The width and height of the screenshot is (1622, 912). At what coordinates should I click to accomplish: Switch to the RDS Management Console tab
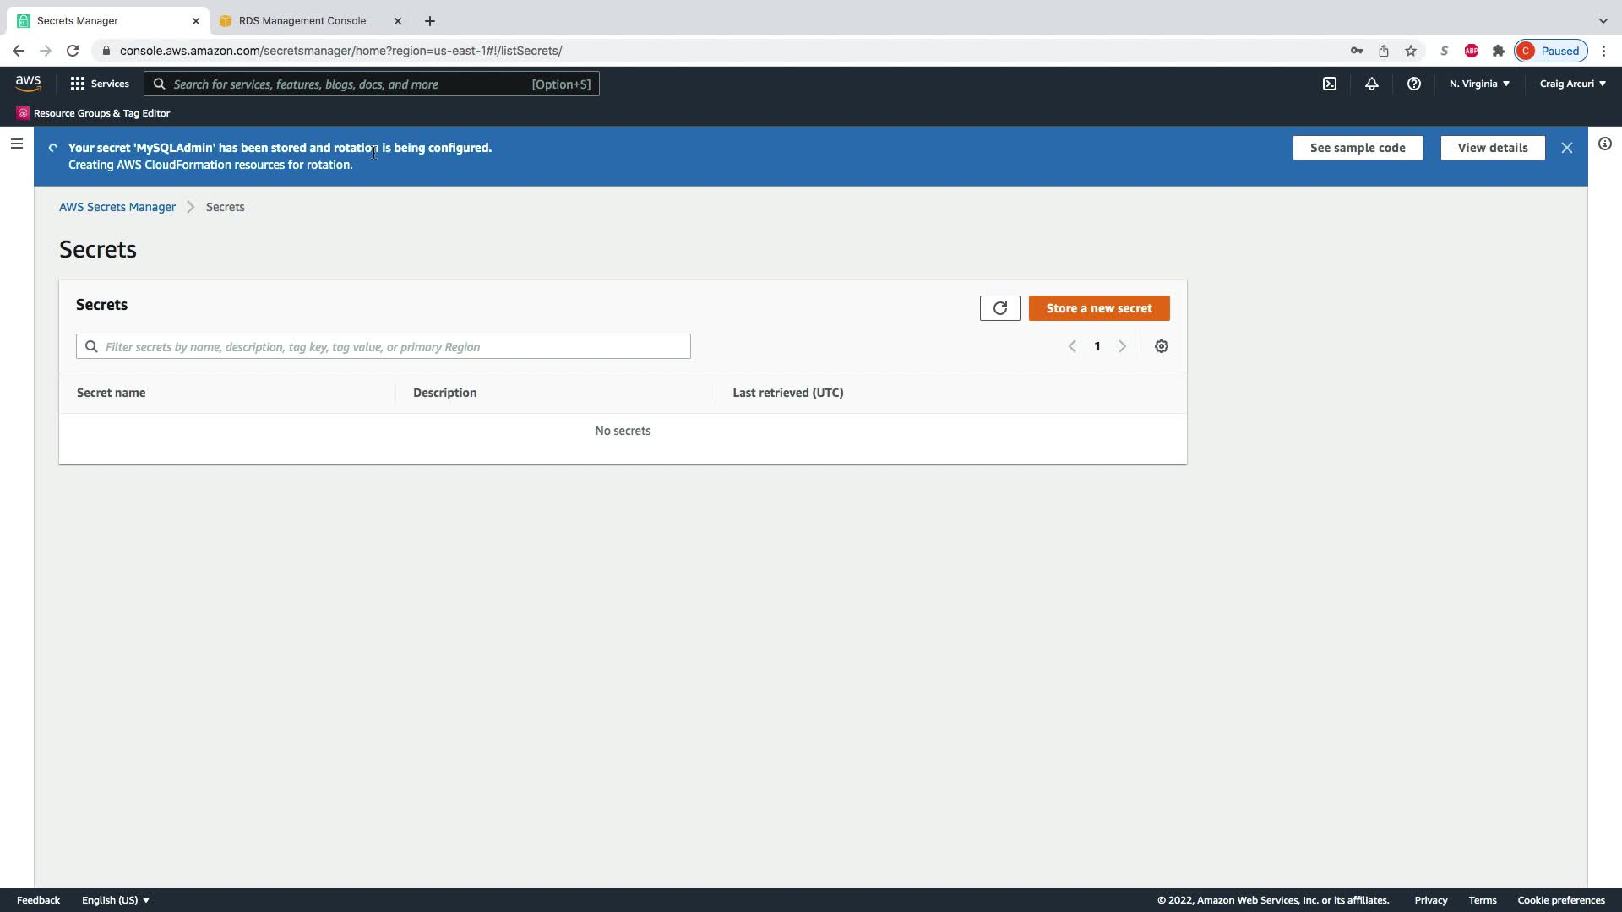pyautogui.click(x=302, y=20)
